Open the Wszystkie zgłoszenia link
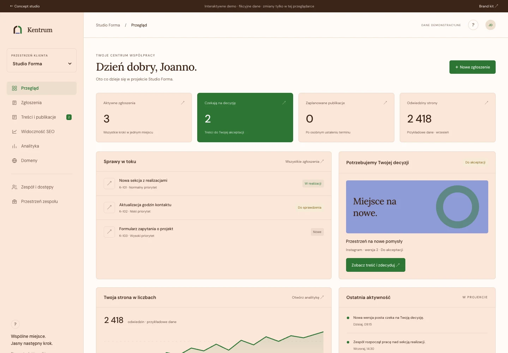 point(304,162)
